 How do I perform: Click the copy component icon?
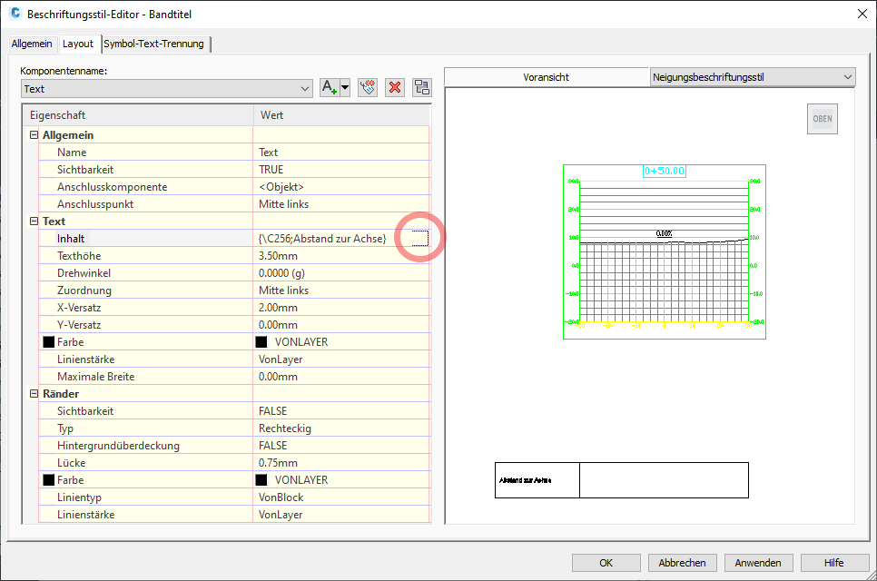click(367, 87)
